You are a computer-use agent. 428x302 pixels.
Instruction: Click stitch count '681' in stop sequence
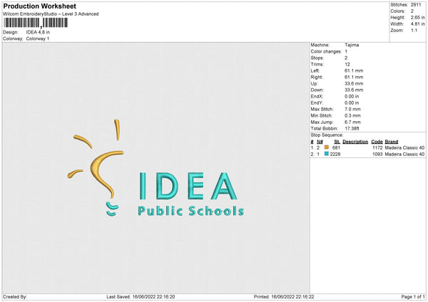point(336,147)
